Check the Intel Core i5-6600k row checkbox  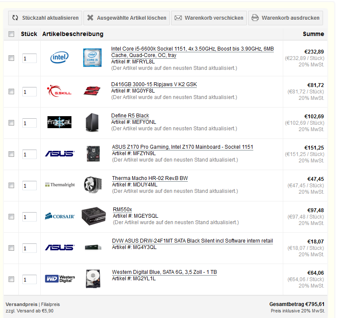point(12,58)
